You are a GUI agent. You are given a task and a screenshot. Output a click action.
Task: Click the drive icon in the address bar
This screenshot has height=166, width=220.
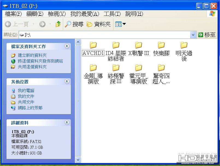tap(22, 35)
